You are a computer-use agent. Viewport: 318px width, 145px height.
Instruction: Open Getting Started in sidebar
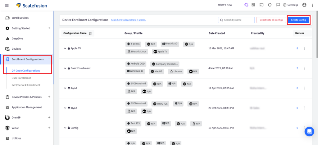click(x=21, y=28)
